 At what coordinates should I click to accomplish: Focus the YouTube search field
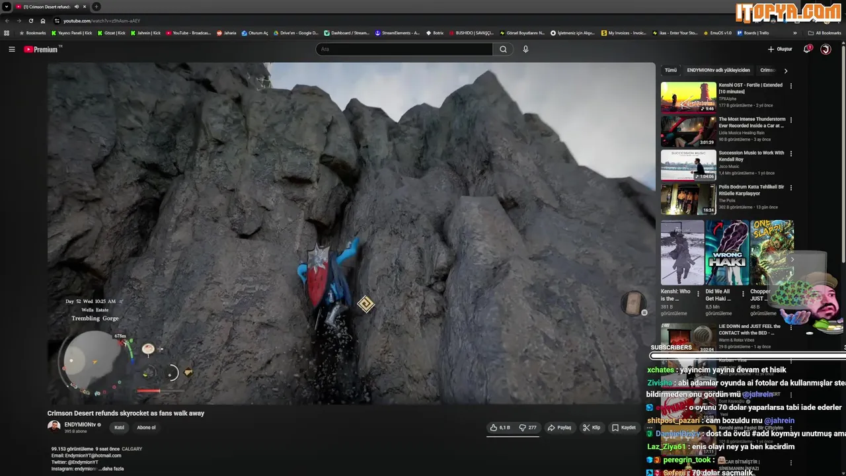point(404,50)
